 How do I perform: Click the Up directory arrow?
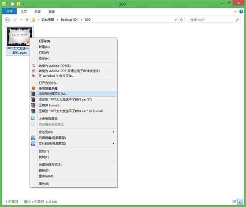pos(27,20)
